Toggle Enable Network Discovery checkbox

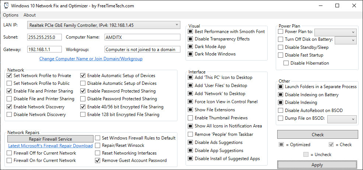coord(9,107)
